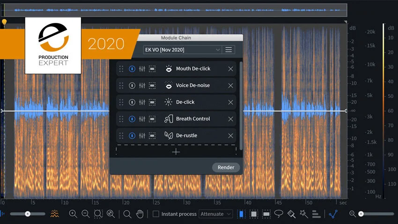
Task: Remove Breath Control from the chain
Action: (x=230, y=119)
